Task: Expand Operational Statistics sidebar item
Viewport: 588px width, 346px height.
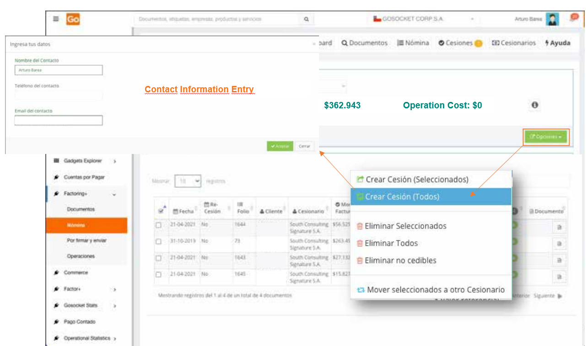Action: coord(115,339)
